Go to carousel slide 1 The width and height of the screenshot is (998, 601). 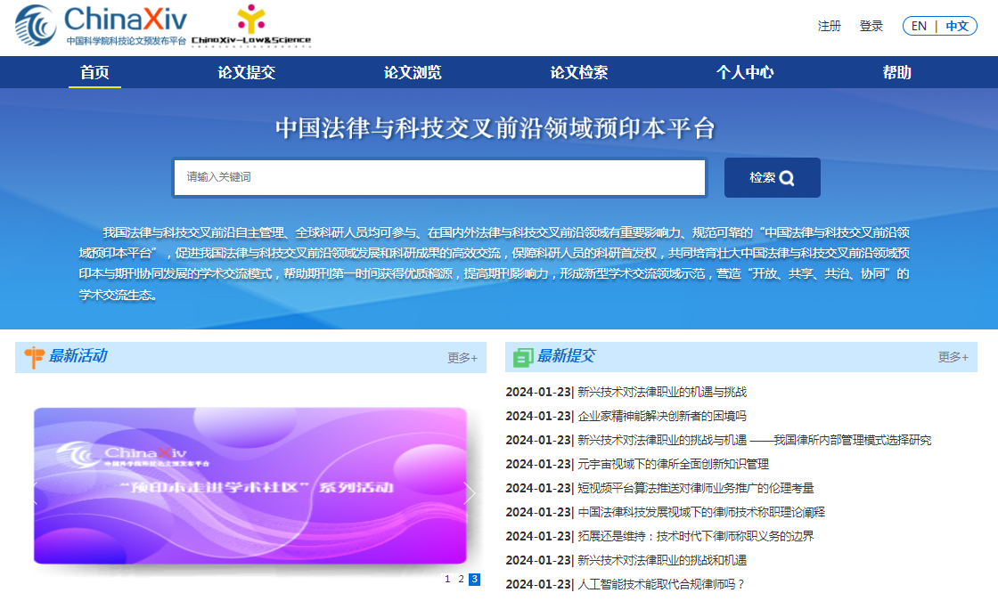(447, 579)
